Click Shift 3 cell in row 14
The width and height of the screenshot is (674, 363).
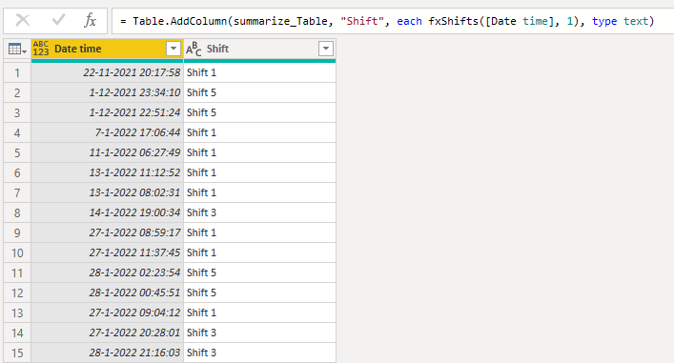(259, 333)
